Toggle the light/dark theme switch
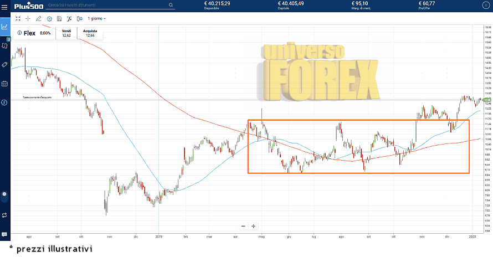This screenshot has height=257, width=493. coord(4,194)
